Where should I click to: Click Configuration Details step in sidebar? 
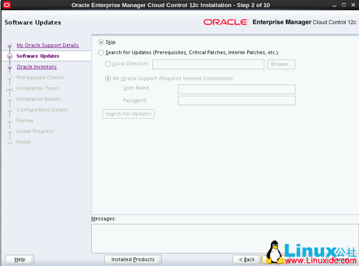[42, 110]
